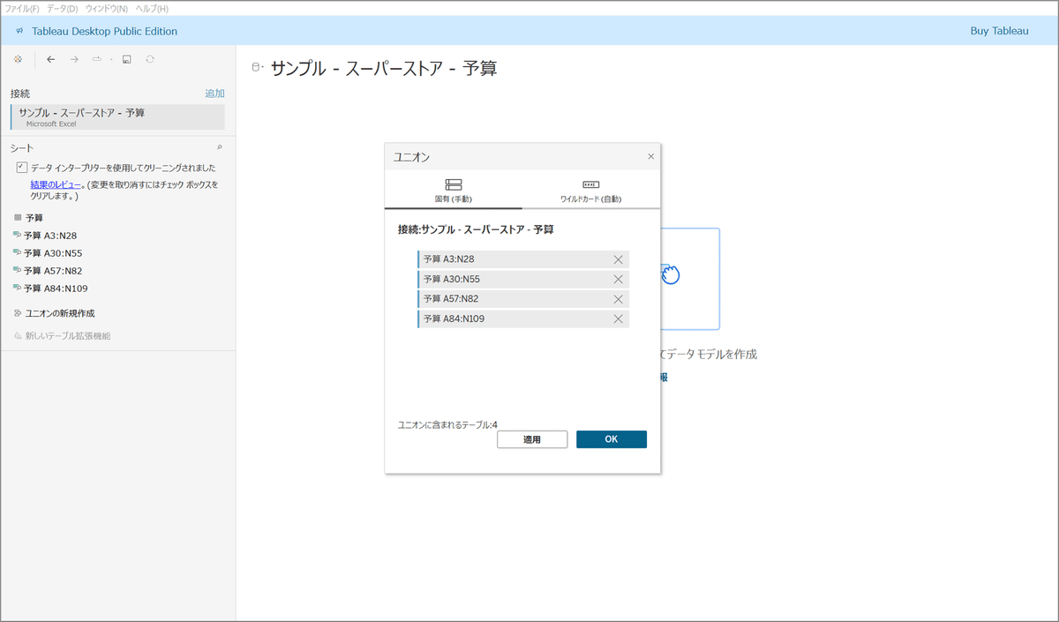This screenshot has height=622, width=1059.
Task: Uncheck the Data Interpreter checkbox
Action: point(21,167)
